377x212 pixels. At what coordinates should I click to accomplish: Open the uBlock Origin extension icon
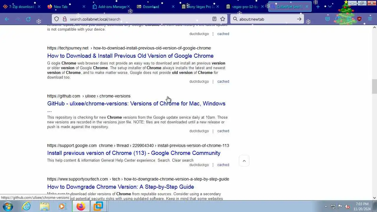tap(359, 19)
